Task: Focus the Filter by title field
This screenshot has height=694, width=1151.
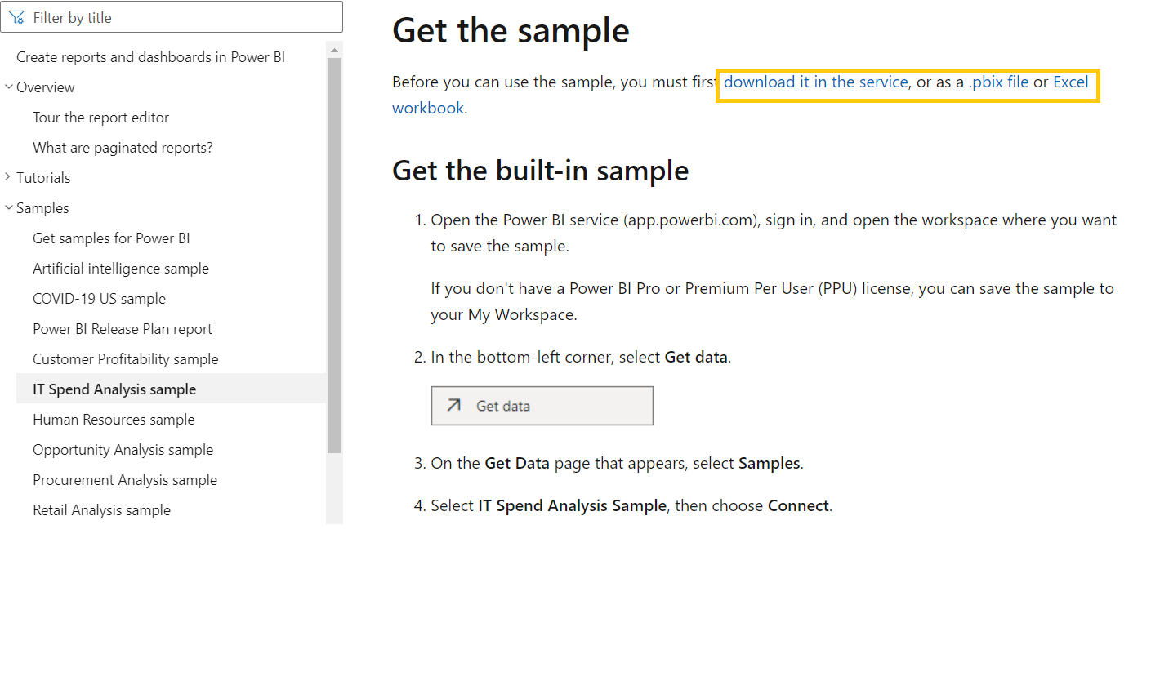Action: (x=172, y=17)
